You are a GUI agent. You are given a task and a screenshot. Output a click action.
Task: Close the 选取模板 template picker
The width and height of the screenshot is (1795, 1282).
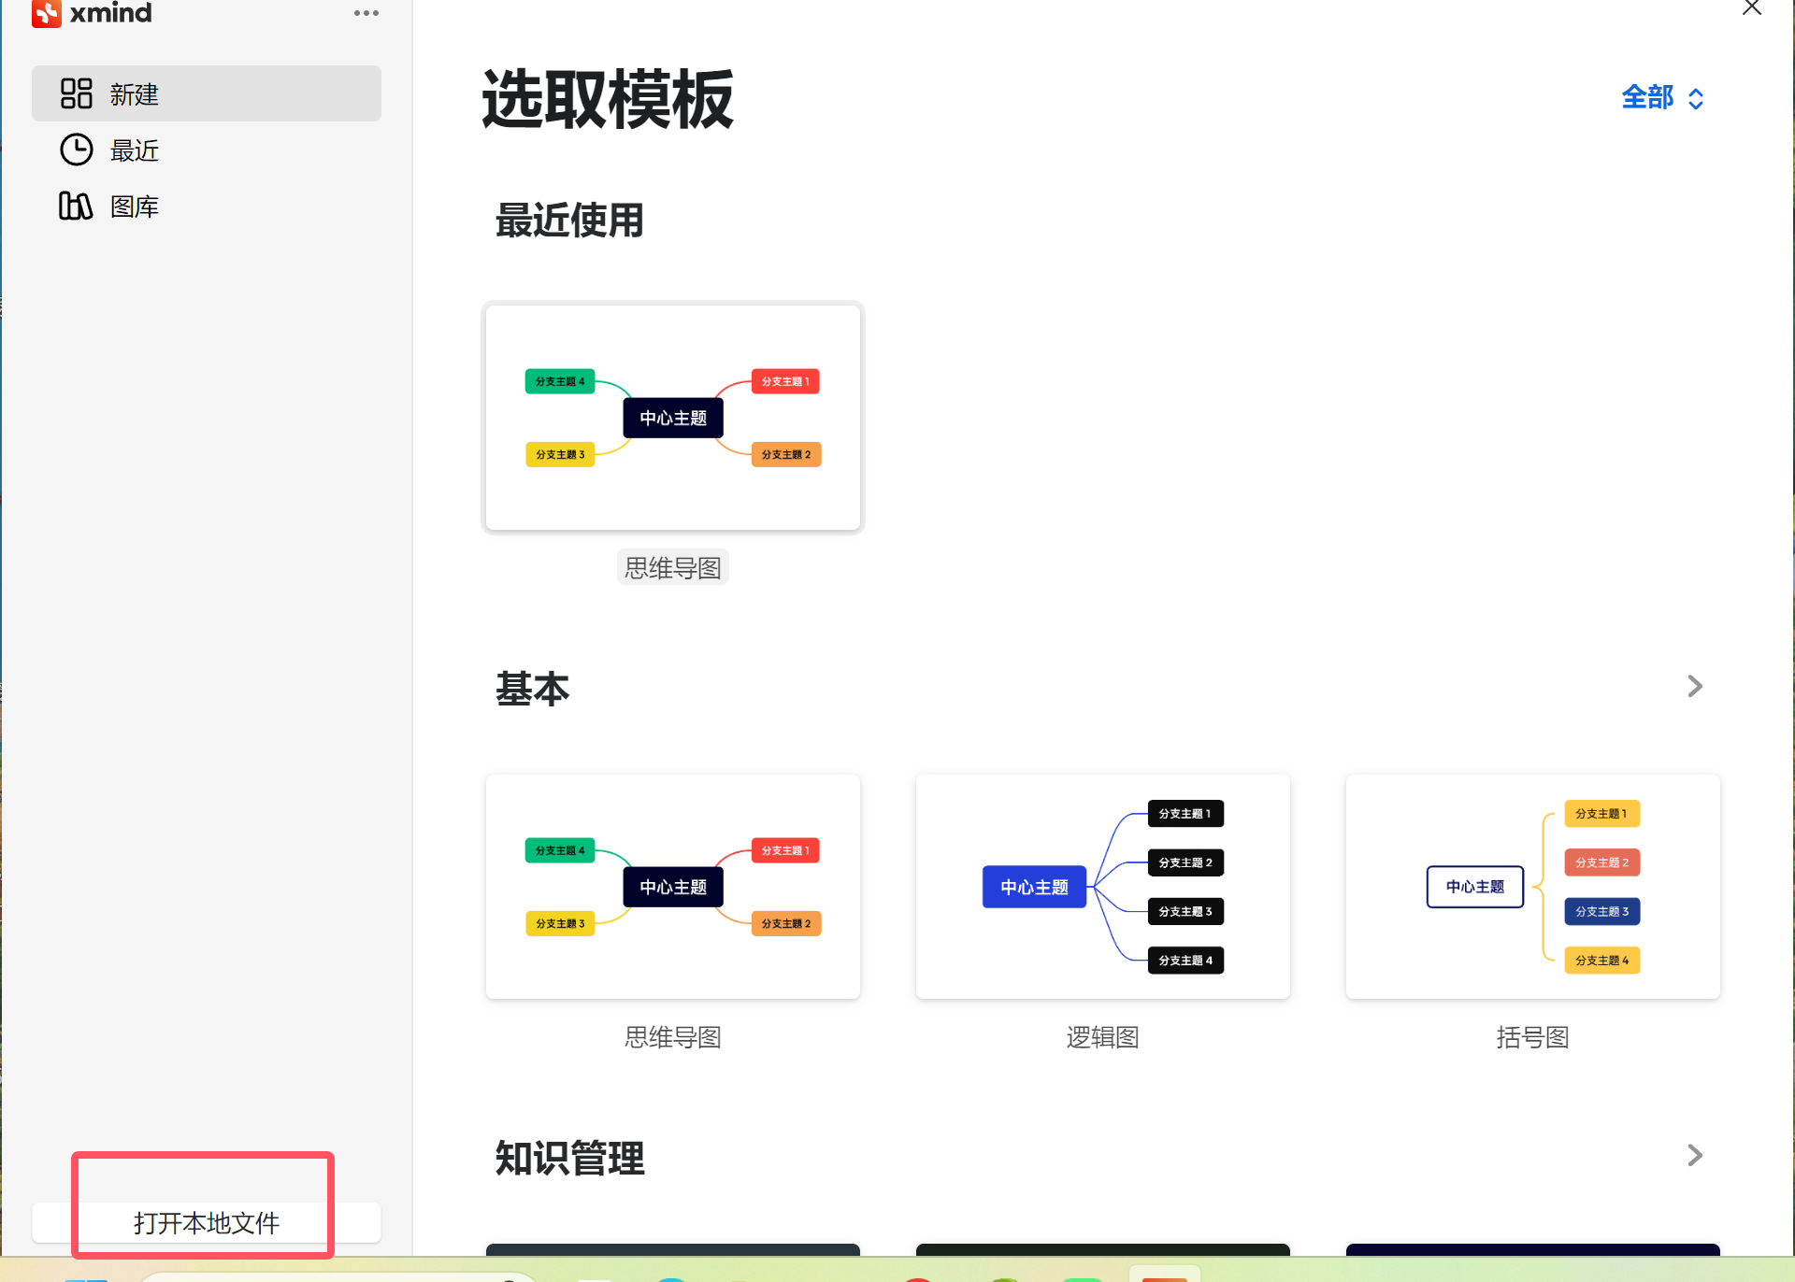(1753, 8)
